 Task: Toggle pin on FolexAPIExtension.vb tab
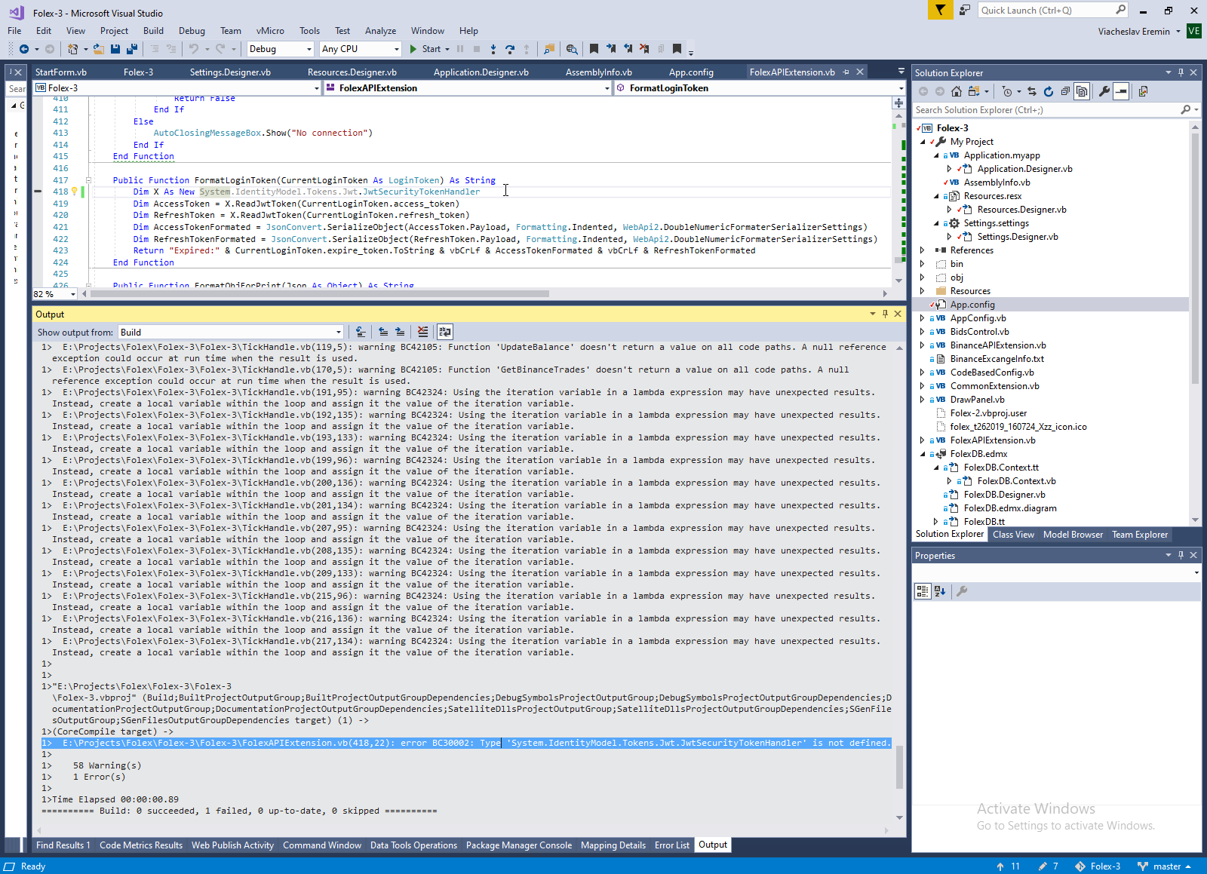(x=846, y=72)
